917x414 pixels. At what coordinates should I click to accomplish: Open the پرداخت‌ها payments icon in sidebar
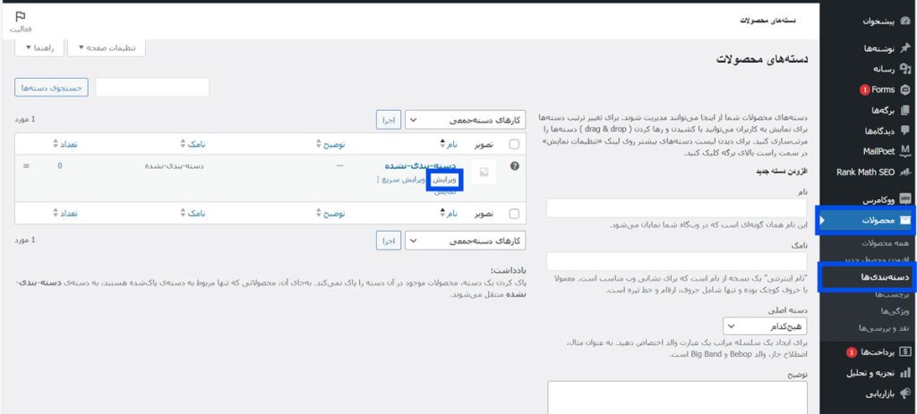pos(905,352)
